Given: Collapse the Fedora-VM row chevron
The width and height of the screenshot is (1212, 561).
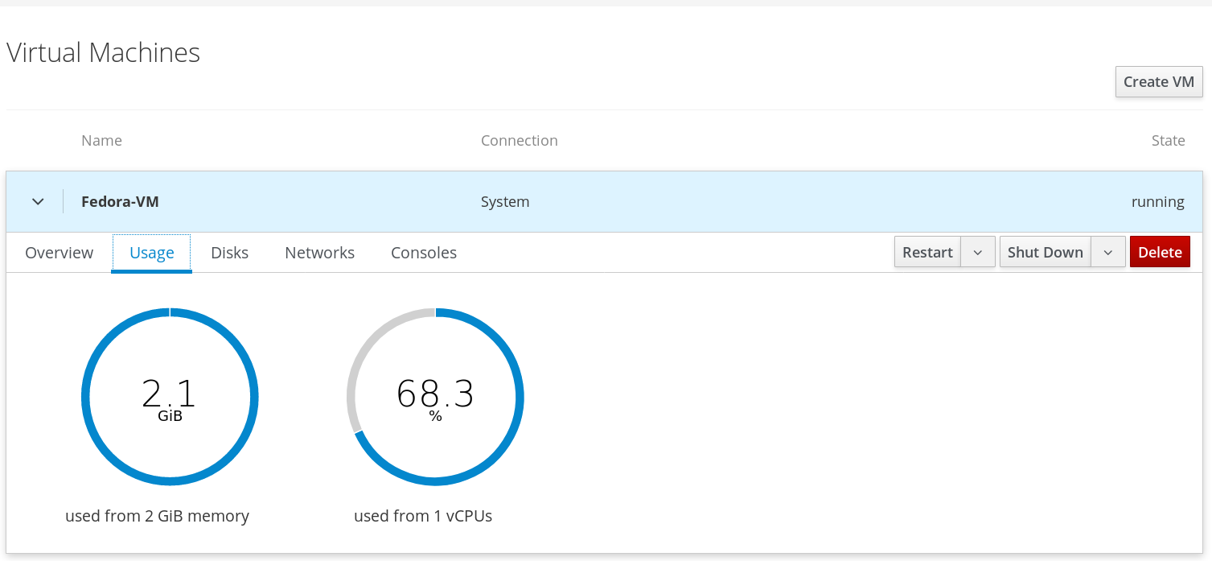Looking at the screenshot, I should click(x=38, y=202).
